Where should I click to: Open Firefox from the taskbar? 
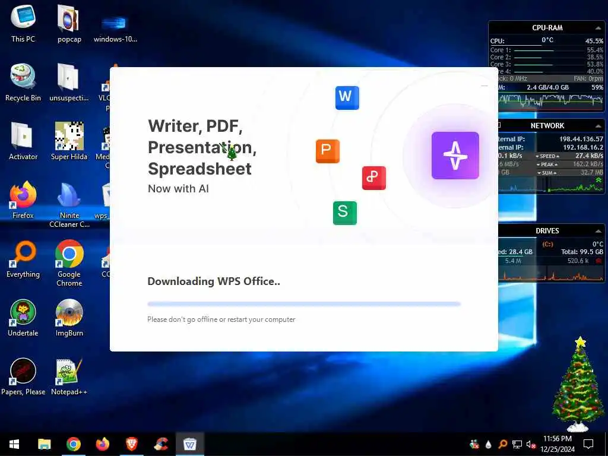coord(102,444)
